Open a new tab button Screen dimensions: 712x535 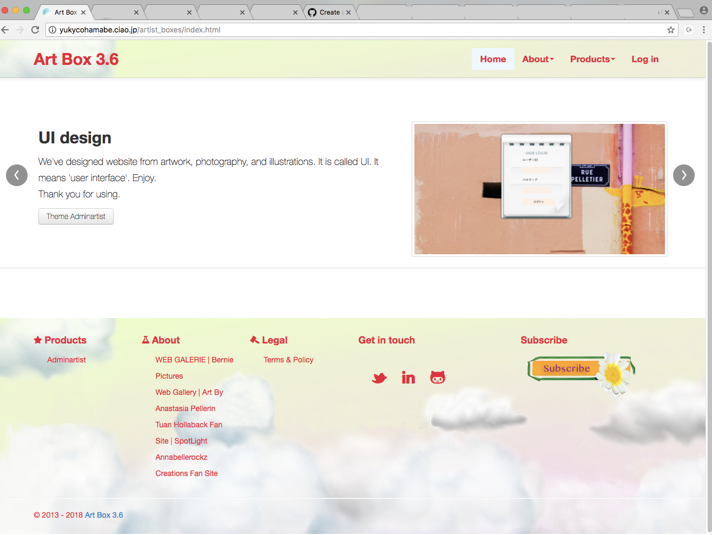coord(685,12)
